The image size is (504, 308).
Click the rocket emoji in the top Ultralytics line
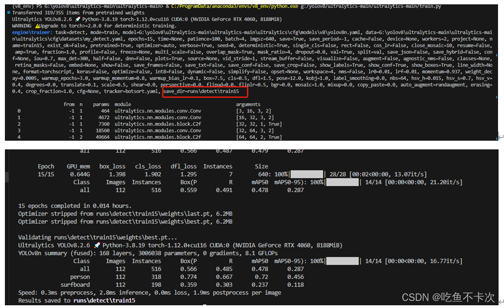[x=78, y=20]
